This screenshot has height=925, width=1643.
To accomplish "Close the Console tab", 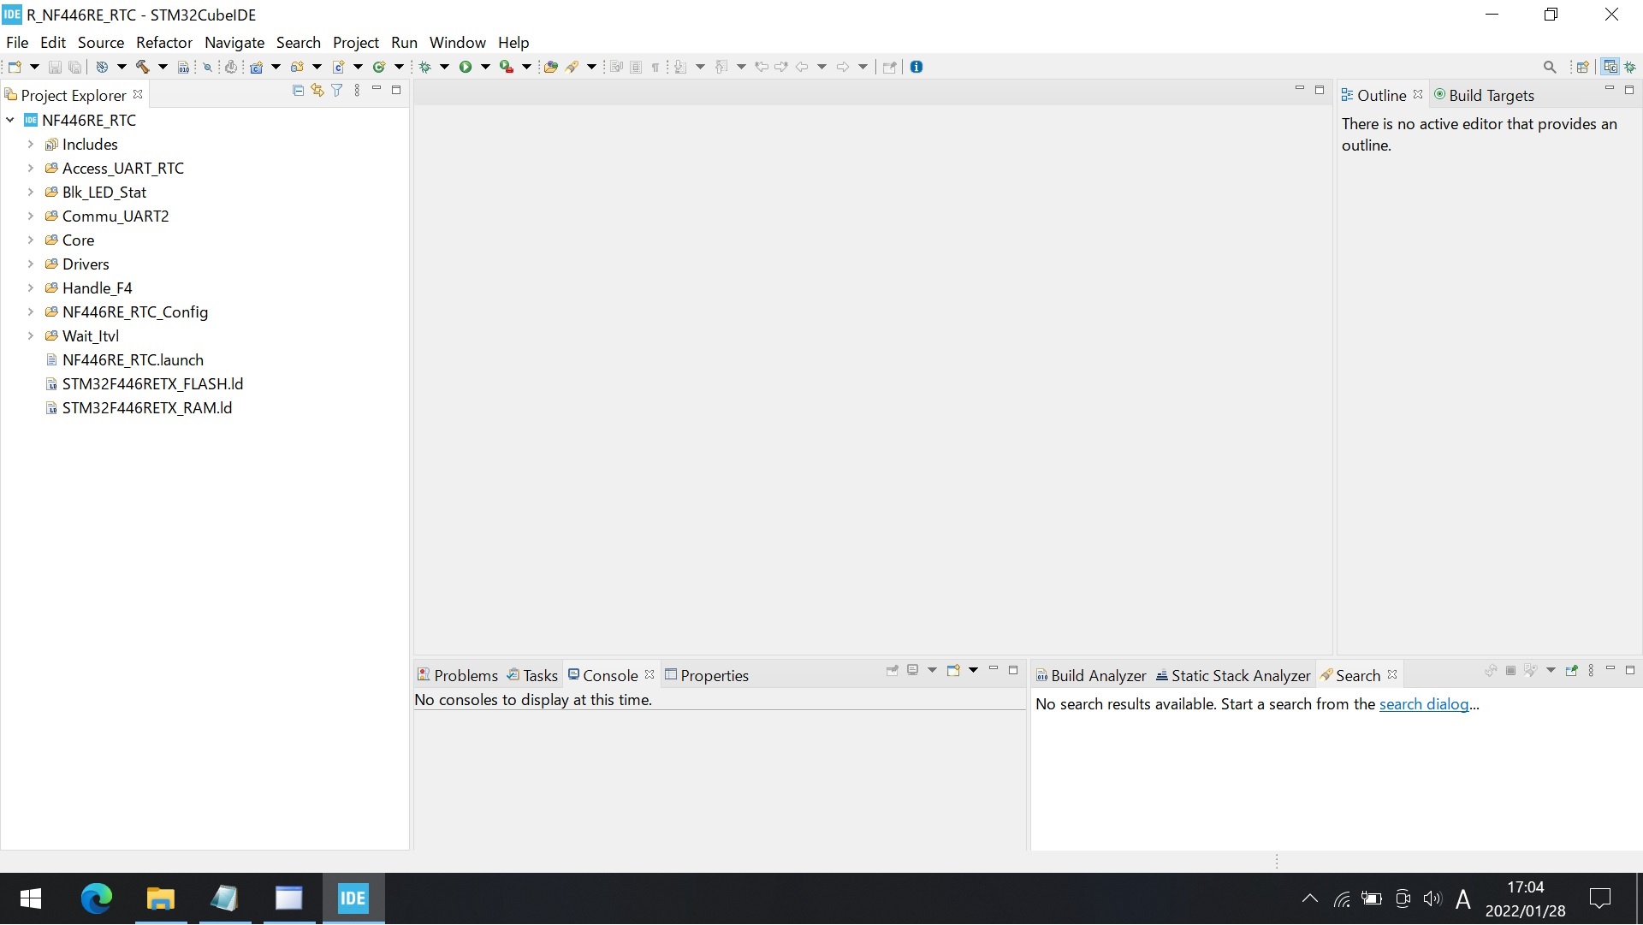I will [x=649, y=674].
